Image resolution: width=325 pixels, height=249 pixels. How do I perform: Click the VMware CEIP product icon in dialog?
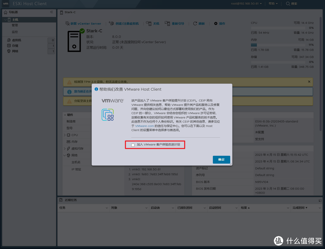tap(107, 114)
